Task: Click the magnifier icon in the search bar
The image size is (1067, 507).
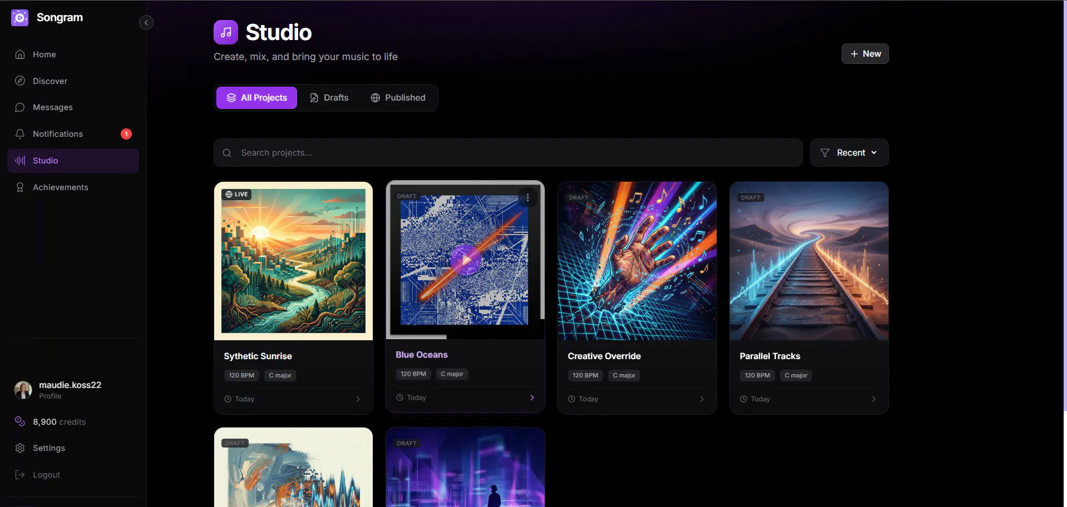Action: coord(227,153)
